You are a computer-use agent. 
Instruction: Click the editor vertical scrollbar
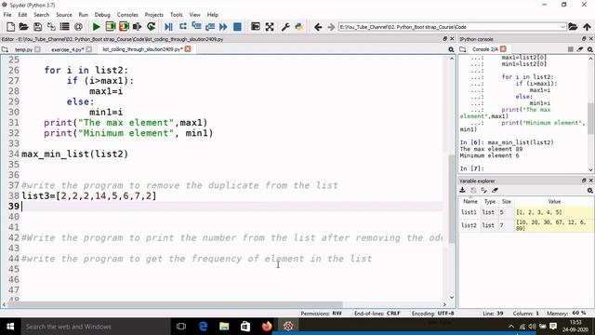[x=452, y=198]
